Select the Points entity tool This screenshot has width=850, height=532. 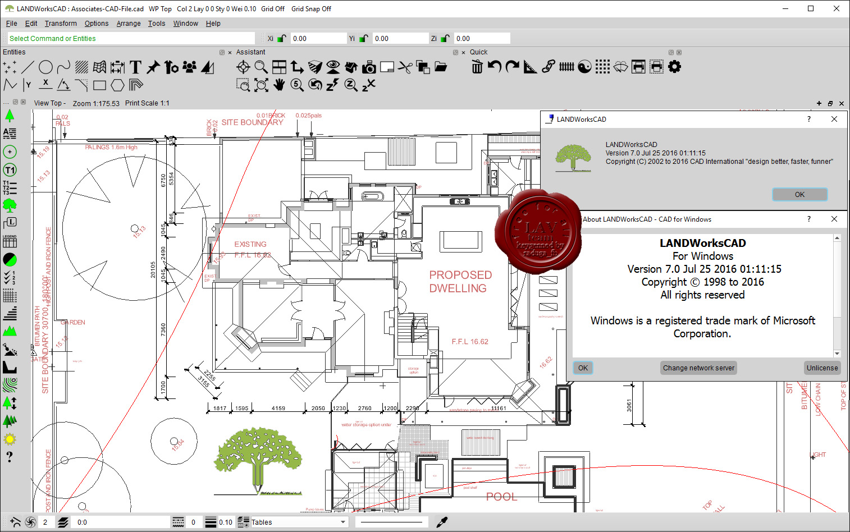click(10, 67)
